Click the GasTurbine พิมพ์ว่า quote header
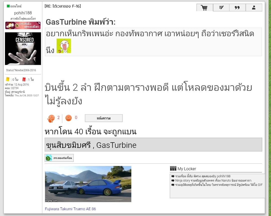The image size is (271, 216). tap(81, 22)
